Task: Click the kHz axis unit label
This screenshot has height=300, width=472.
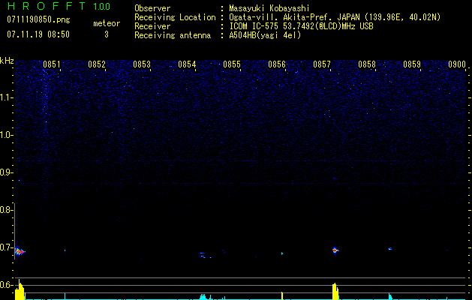Action: (x=7, y=61)
